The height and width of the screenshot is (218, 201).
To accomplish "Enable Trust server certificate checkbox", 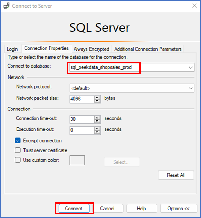I will click(x=18, y=150).
